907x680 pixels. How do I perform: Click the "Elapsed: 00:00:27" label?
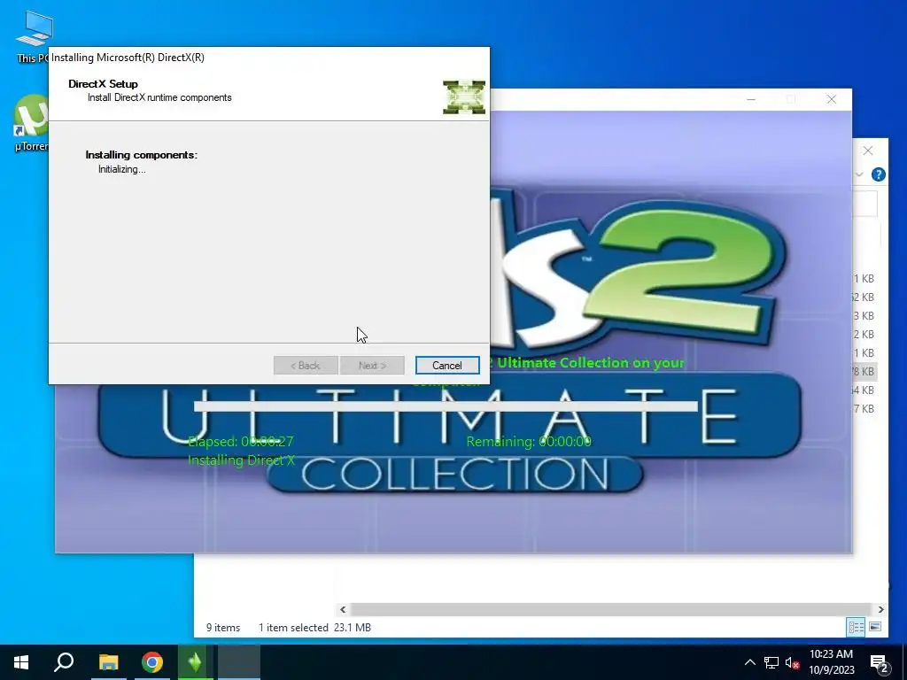tap(241, 441)
